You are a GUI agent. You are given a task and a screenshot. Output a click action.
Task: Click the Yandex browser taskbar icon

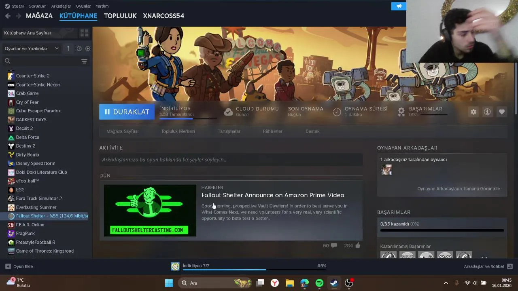(x=275, y=283)
